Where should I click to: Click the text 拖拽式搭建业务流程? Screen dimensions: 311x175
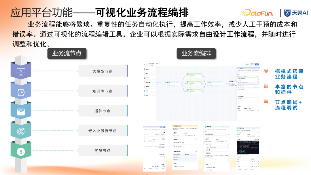[x=289, y=74]
